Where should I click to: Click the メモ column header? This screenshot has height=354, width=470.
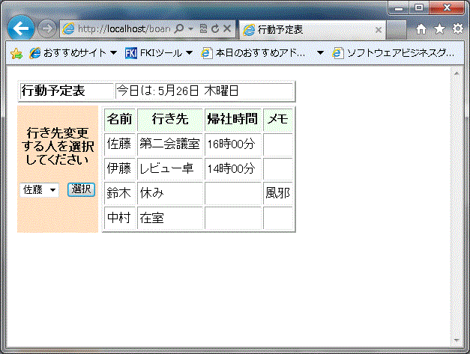click(278, 119)
